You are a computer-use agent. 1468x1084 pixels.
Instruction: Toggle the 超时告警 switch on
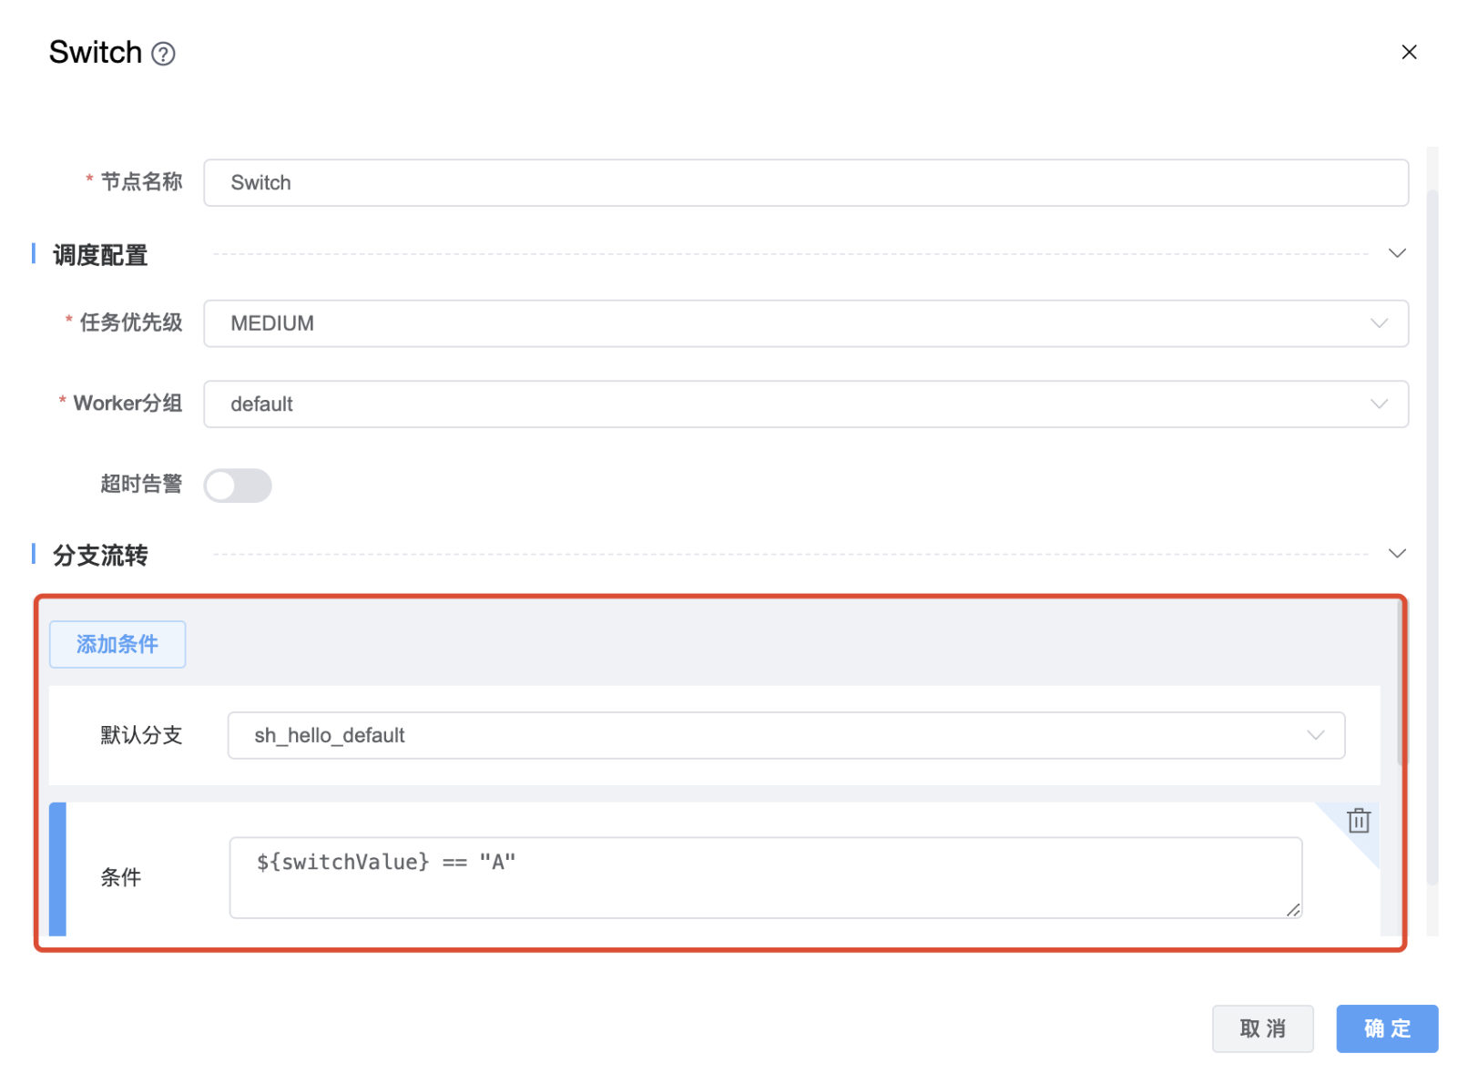point(238,486)
